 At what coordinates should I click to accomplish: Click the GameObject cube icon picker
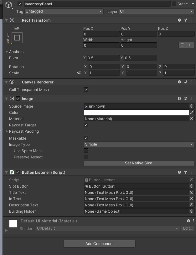9,5
